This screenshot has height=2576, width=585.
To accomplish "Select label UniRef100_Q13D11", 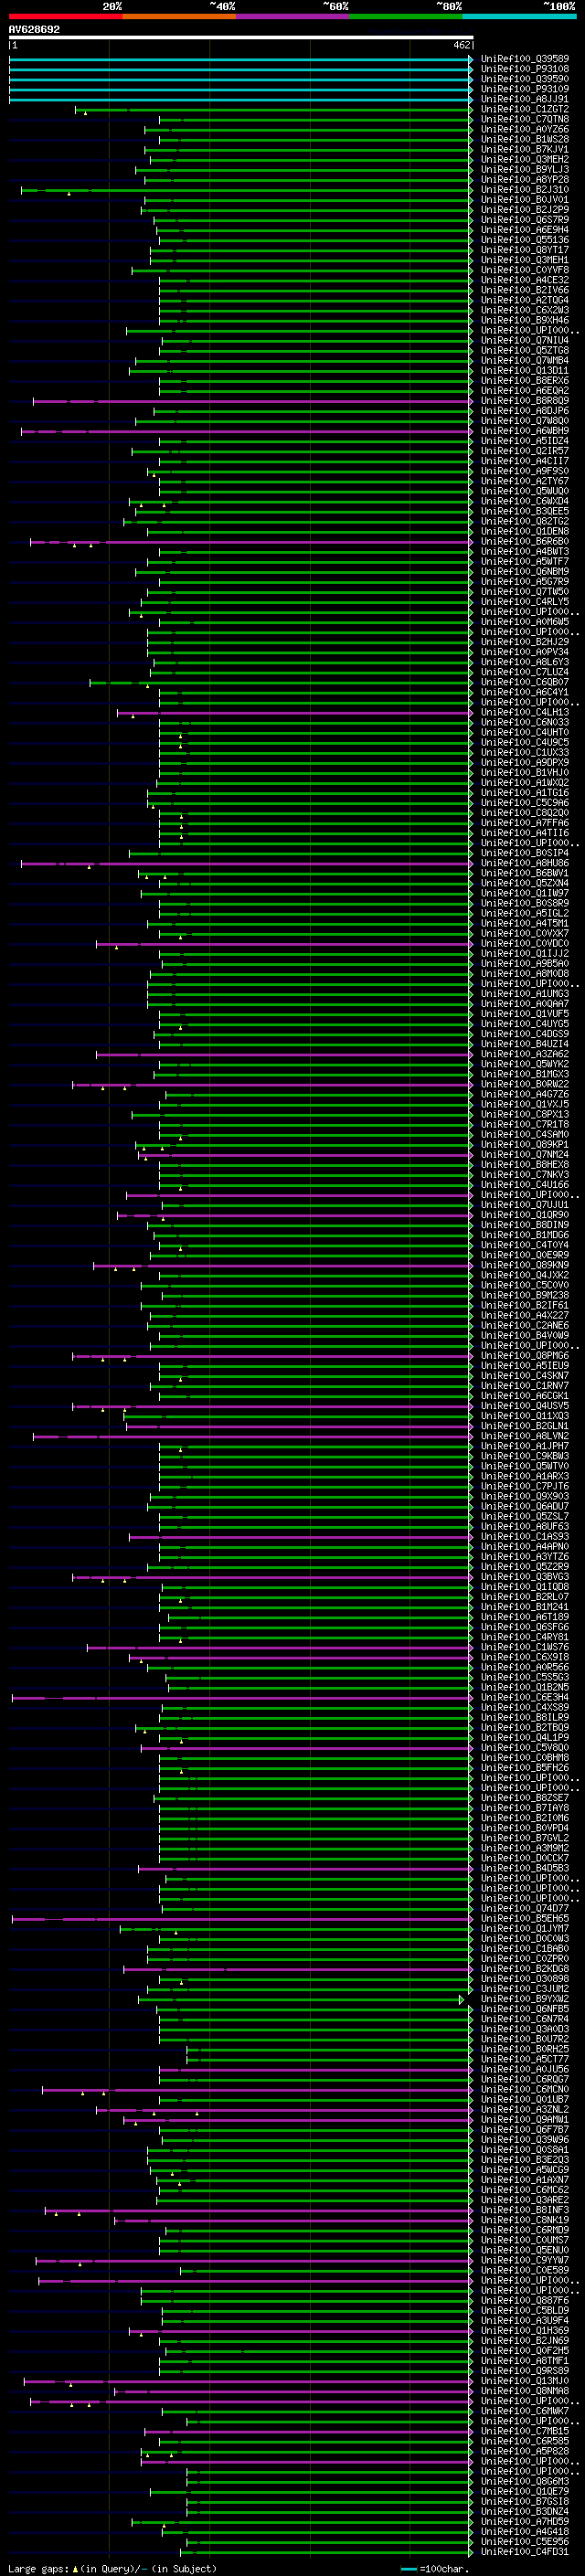I will click(x=525, y=370).
